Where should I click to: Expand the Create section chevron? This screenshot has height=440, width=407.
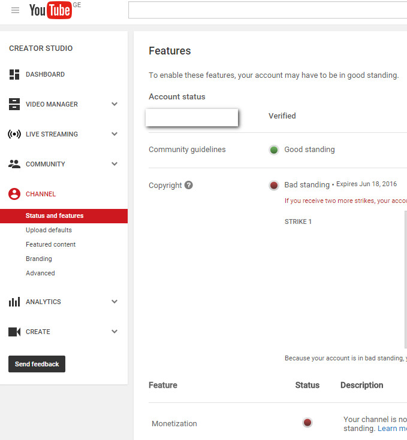[114, 332]
